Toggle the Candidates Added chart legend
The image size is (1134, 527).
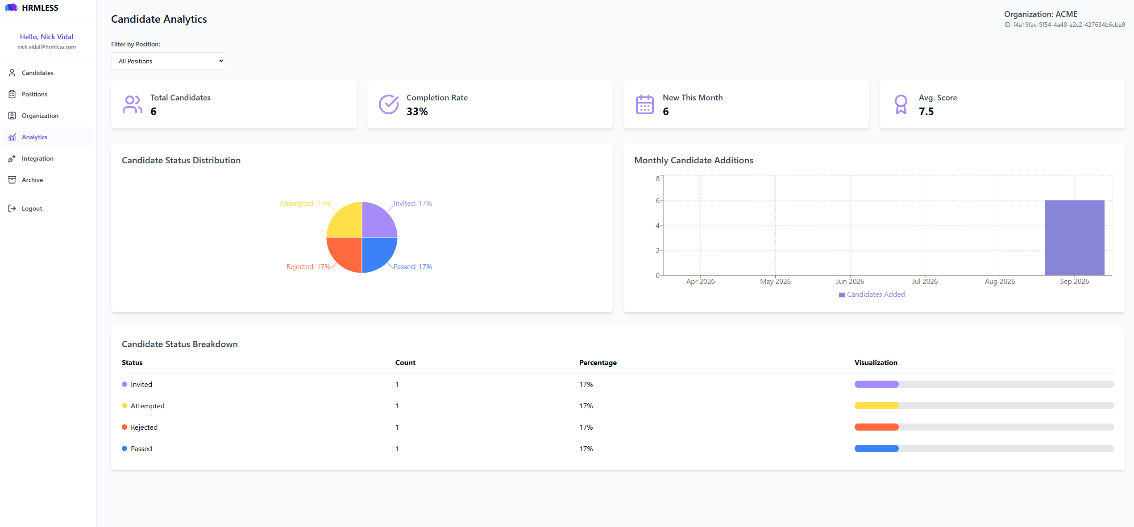[872, 295]
